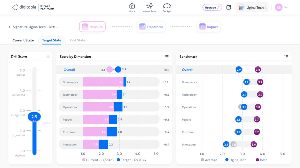Click the sort icon in Score by Dimension

(166, 57)
